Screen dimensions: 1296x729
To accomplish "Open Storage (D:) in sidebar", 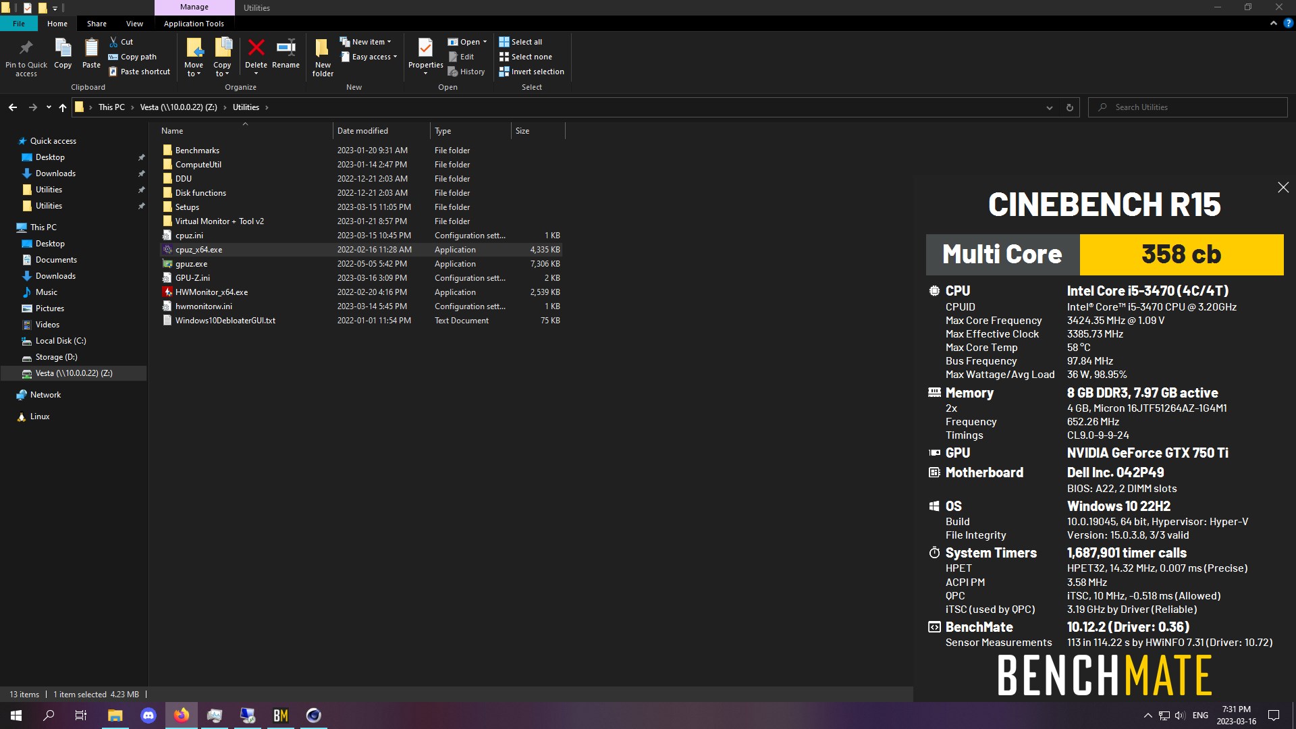I will pyautogui.click(x=56, y=357).
